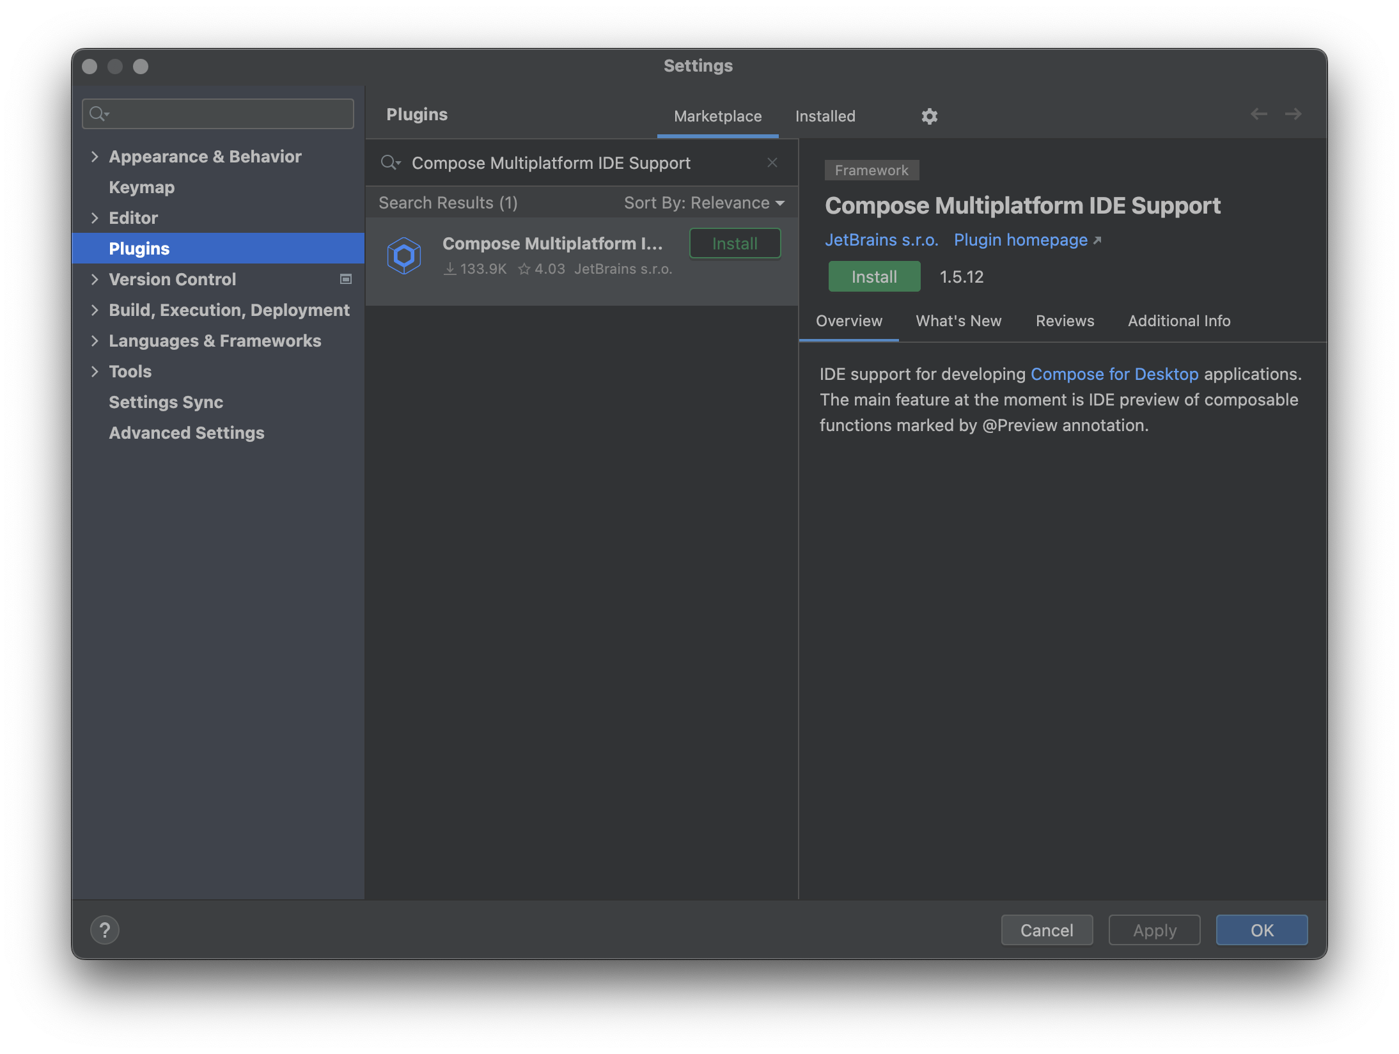Follow the Compose for Desktop link

click(1115, 374)
